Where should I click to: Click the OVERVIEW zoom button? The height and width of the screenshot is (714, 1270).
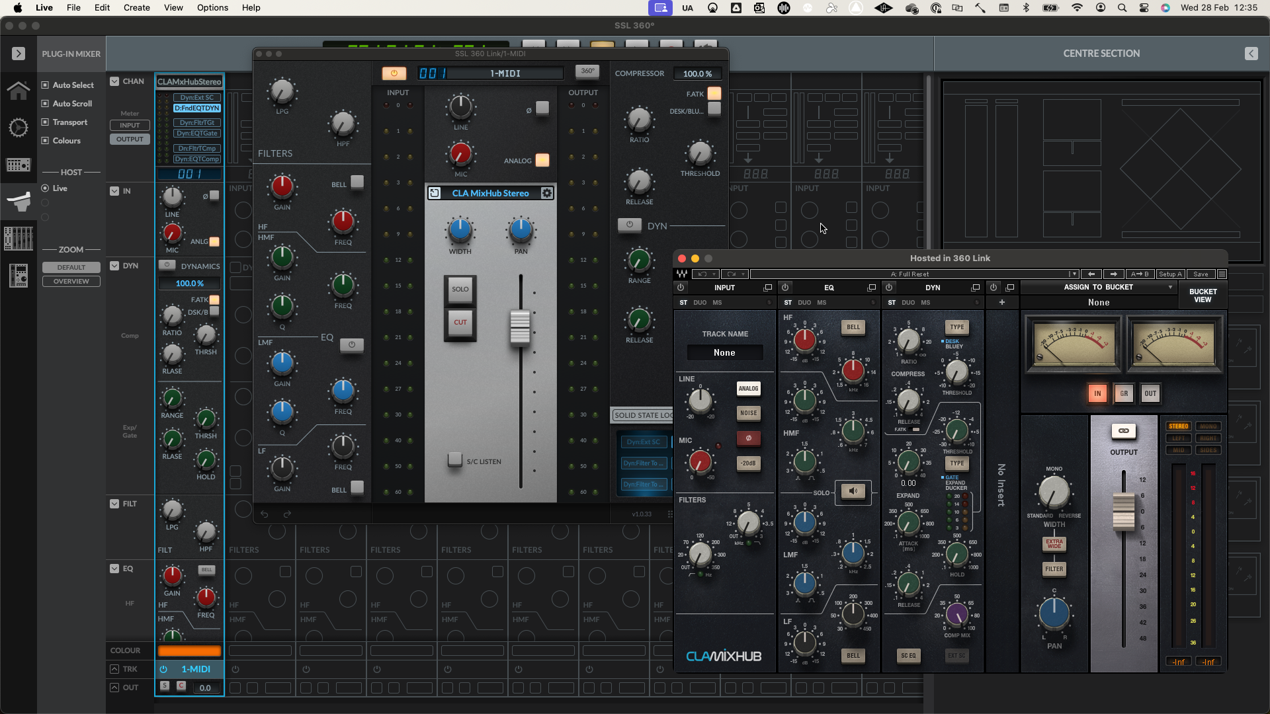tap(71, 282)
